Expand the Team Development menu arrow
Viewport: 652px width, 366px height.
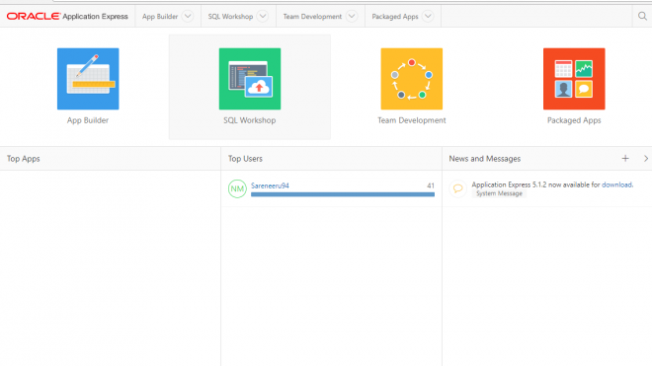352,16
